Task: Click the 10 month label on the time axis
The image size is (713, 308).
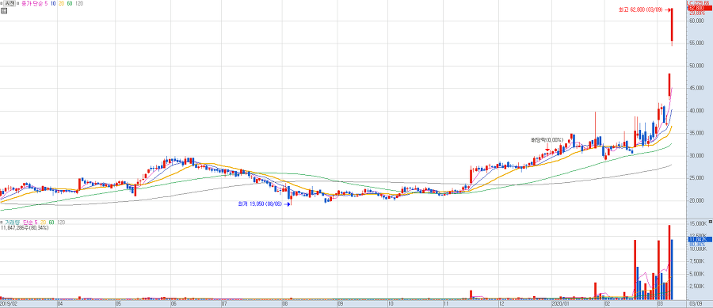Action: pos(390,302)
